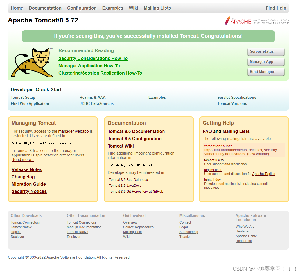Open Examples link under Developer Quick Start
This screenshot has height=274, width=300.
point(157,98)
